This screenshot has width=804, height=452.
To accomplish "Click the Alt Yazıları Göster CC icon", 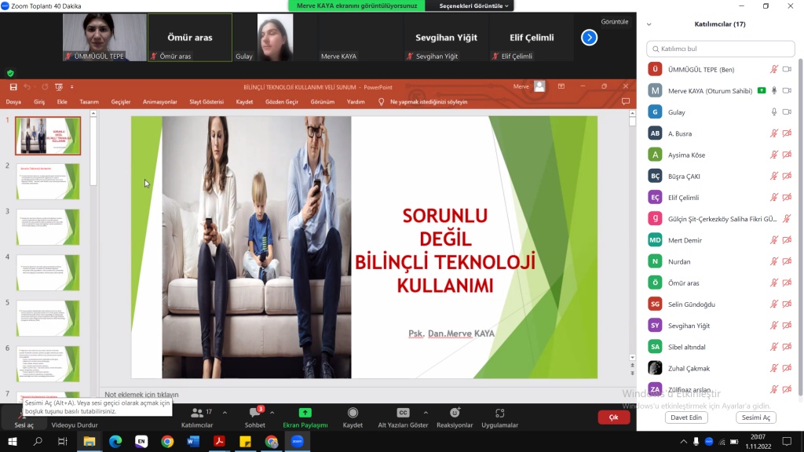I will pos(403,413).
